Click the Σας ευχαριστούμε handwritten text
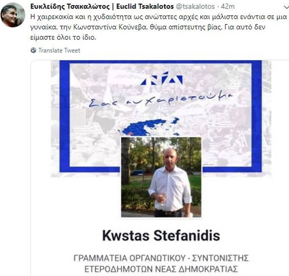 pos(160,100)
